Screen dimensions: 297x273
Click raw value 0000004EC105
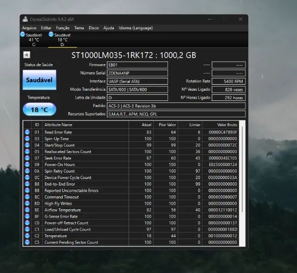(223, 158)
